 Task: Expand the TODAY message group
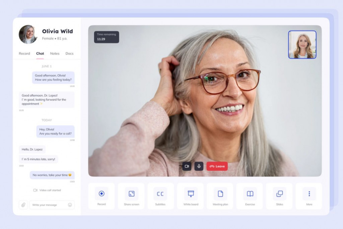point(47,120)
